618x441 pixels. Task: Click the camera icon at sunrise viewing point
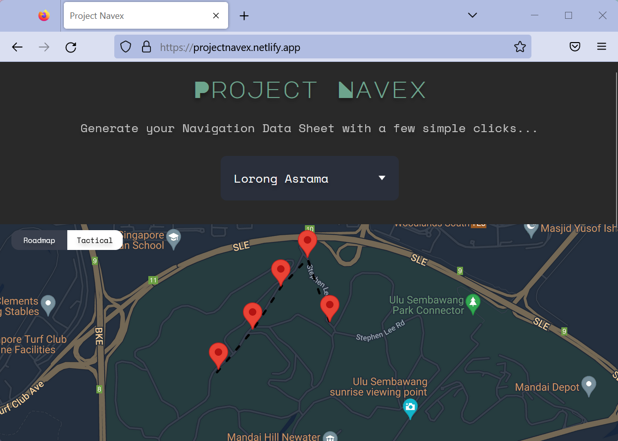click(x=410, y=409)
